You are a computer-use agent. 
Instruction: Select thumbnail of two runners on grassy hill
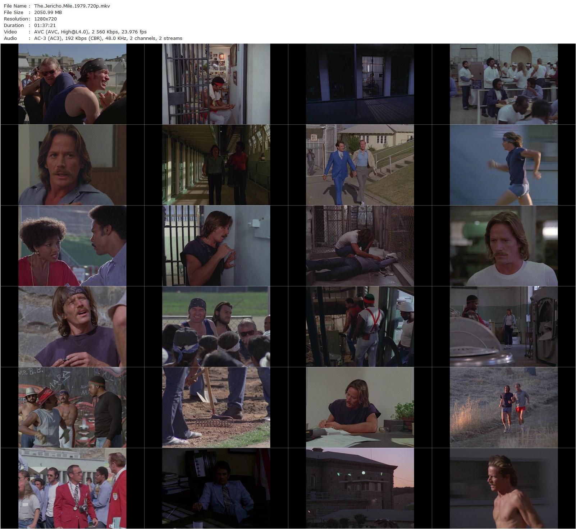504,408
